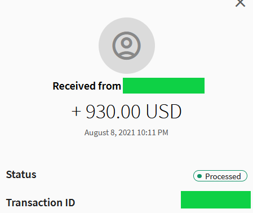
Task: Click the Received from label
Action: (87, 86)
